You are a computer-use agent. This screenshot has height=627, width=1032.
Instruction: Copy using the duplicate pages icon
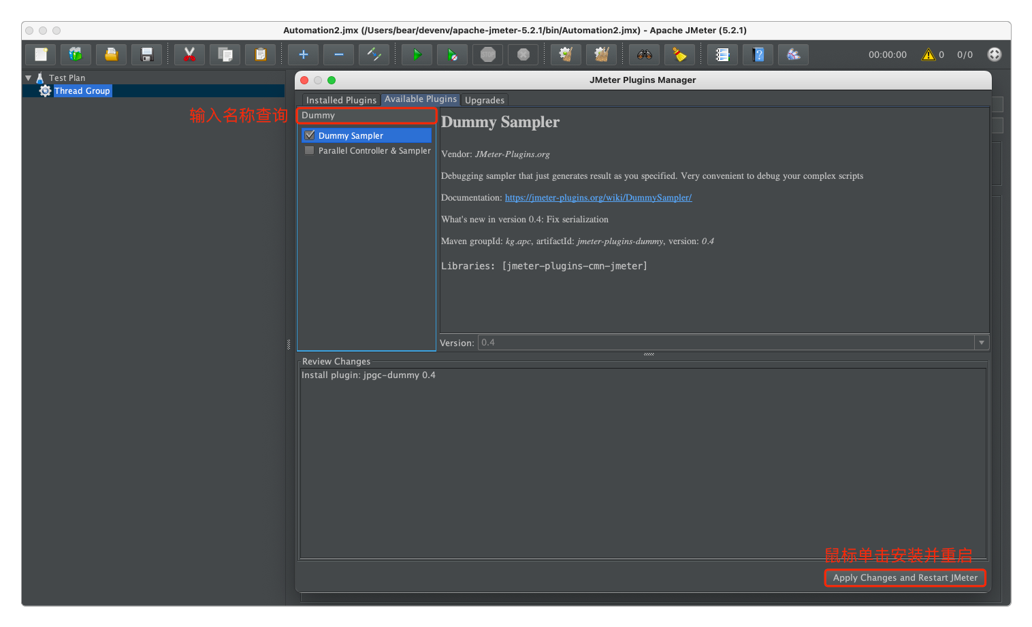click(x=225, y=54)
